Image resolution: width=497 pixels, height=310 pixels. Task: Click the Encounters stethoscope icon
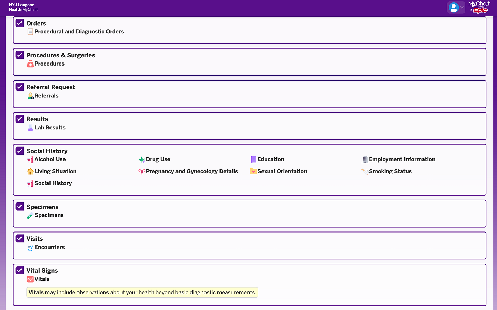[30, 248]
